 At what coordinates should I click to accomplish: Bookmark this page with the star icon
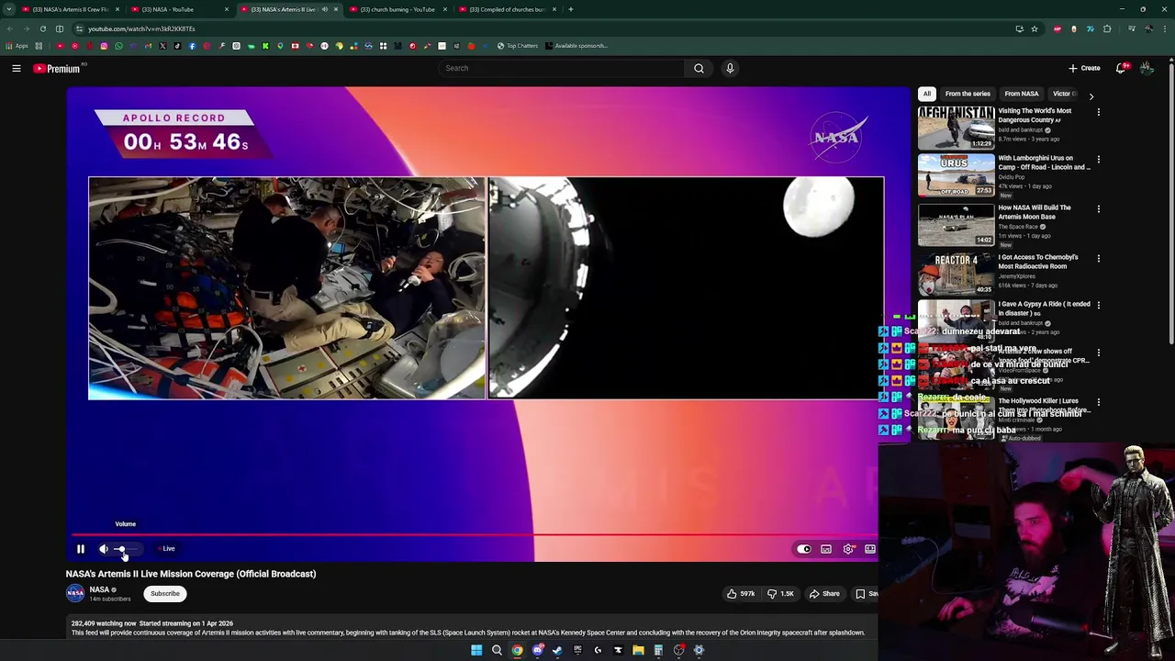1035,28
